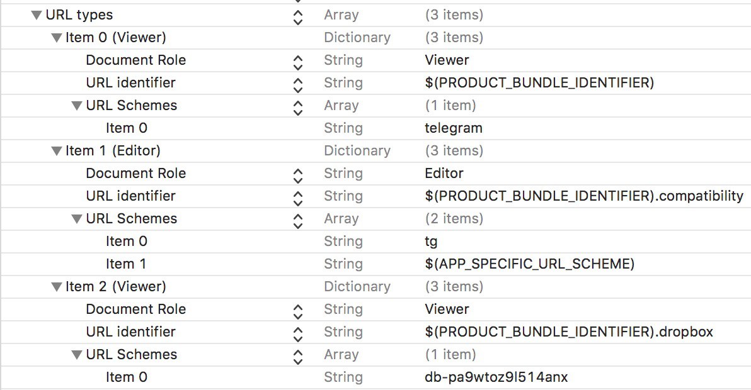Open key stepper for dropbox URL identifier
The height and width of the screenshot is (390, 751).
[298, 334]
